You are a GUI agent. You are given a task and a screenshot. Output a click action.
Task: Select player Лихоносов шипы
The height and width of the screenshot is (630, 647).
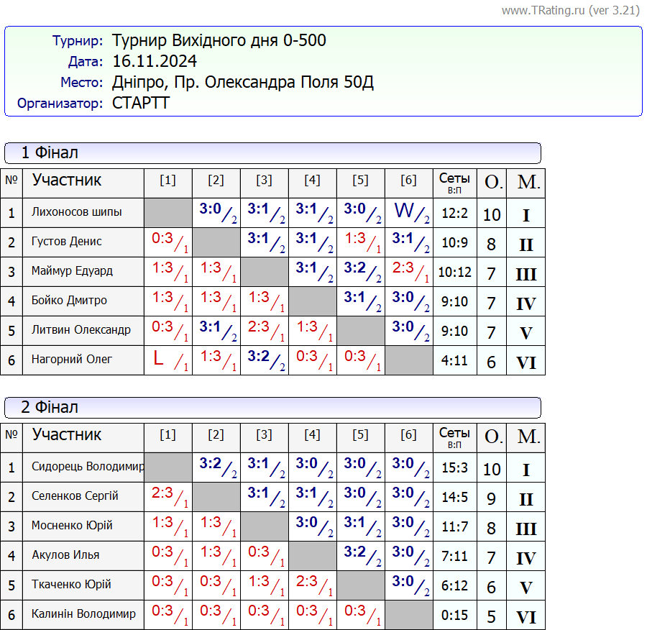[77, 212]
